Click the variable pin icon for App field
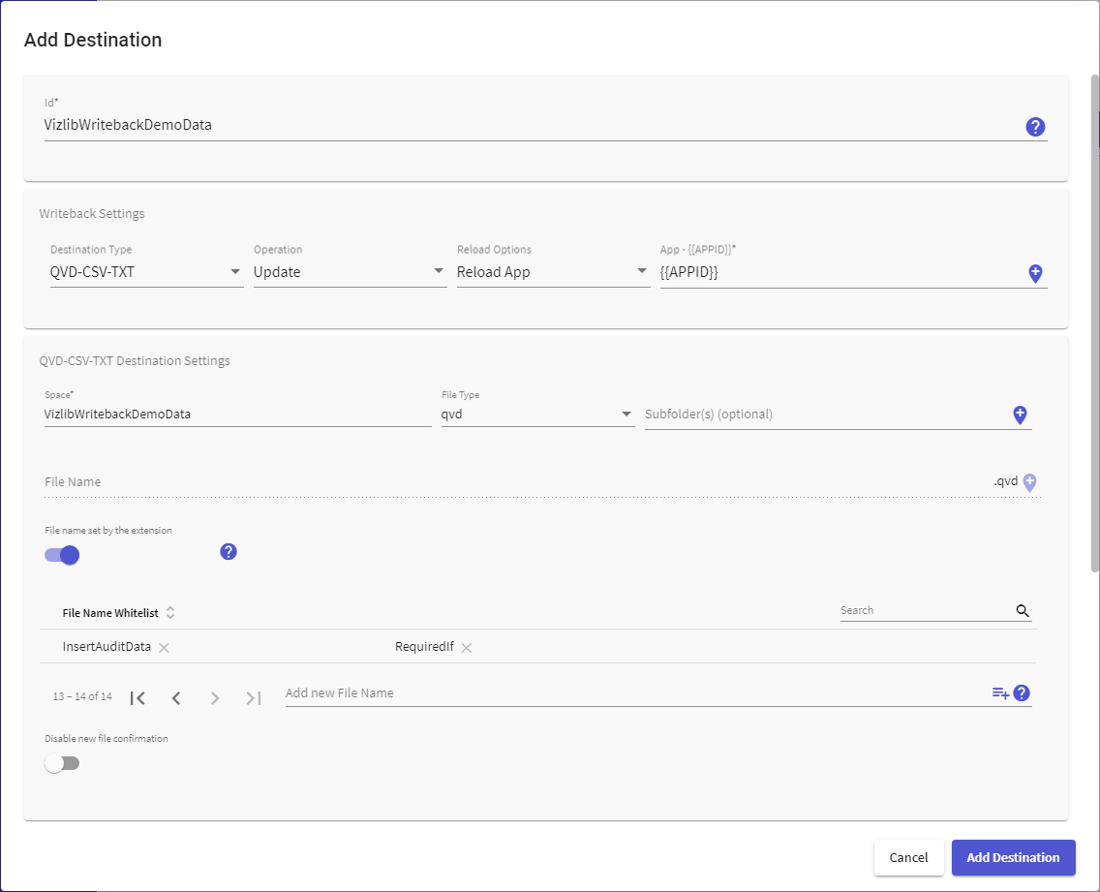The height and width of the screenshot is (892, 1100). click(1035, 274)
